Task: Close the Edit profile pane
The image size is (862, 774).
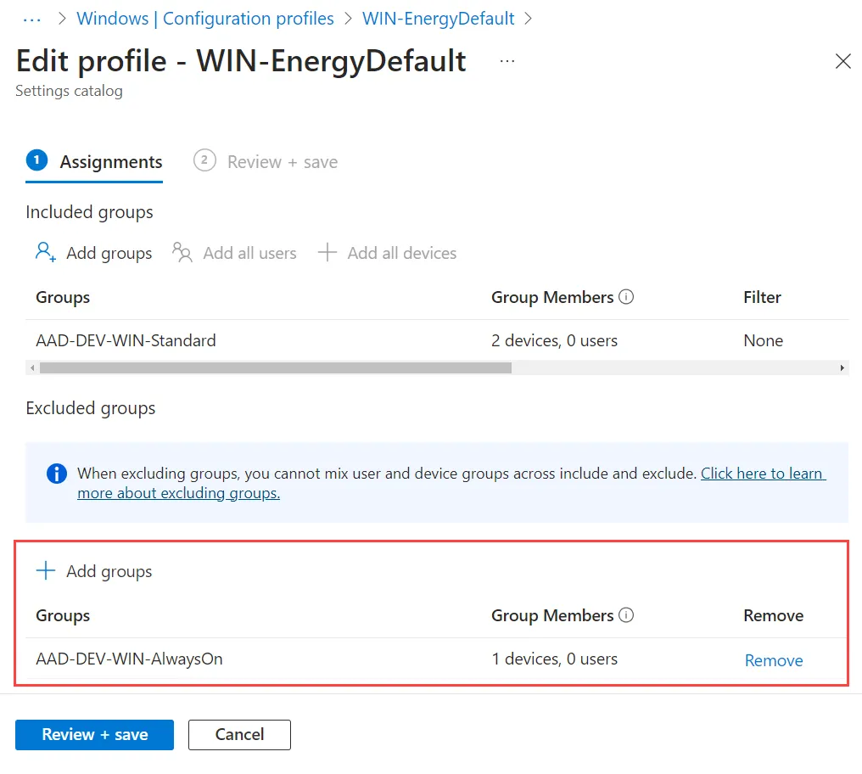Action: coord(842,61)
